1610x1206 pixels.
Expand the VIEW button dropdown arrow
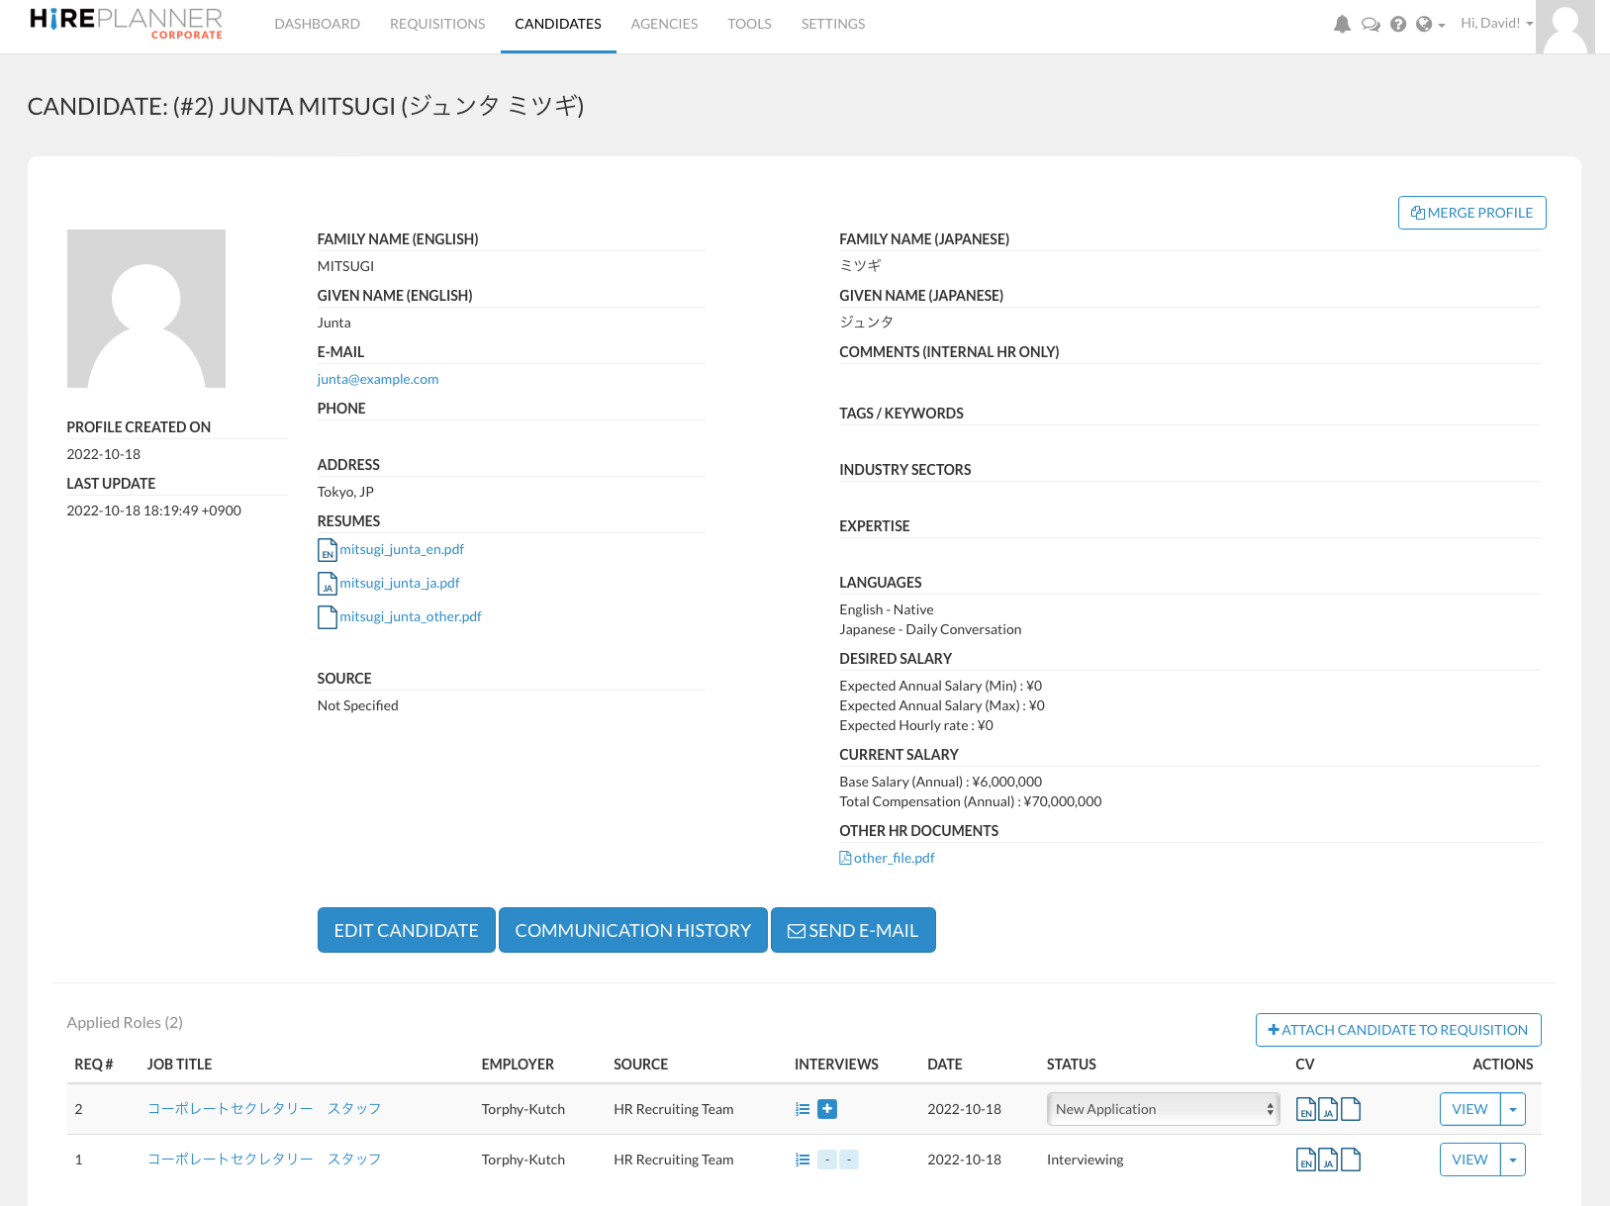click(x=1512, y=1108)
